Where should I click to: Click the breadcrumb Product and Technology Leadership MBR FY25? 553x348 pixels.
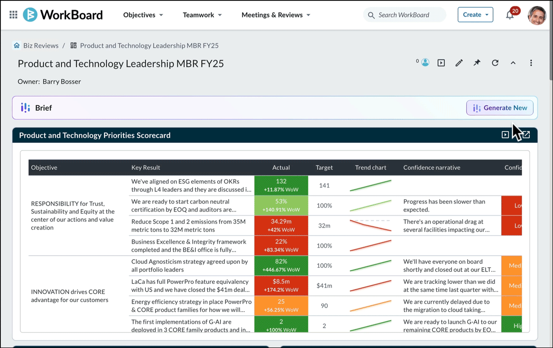tap(149, 46)
